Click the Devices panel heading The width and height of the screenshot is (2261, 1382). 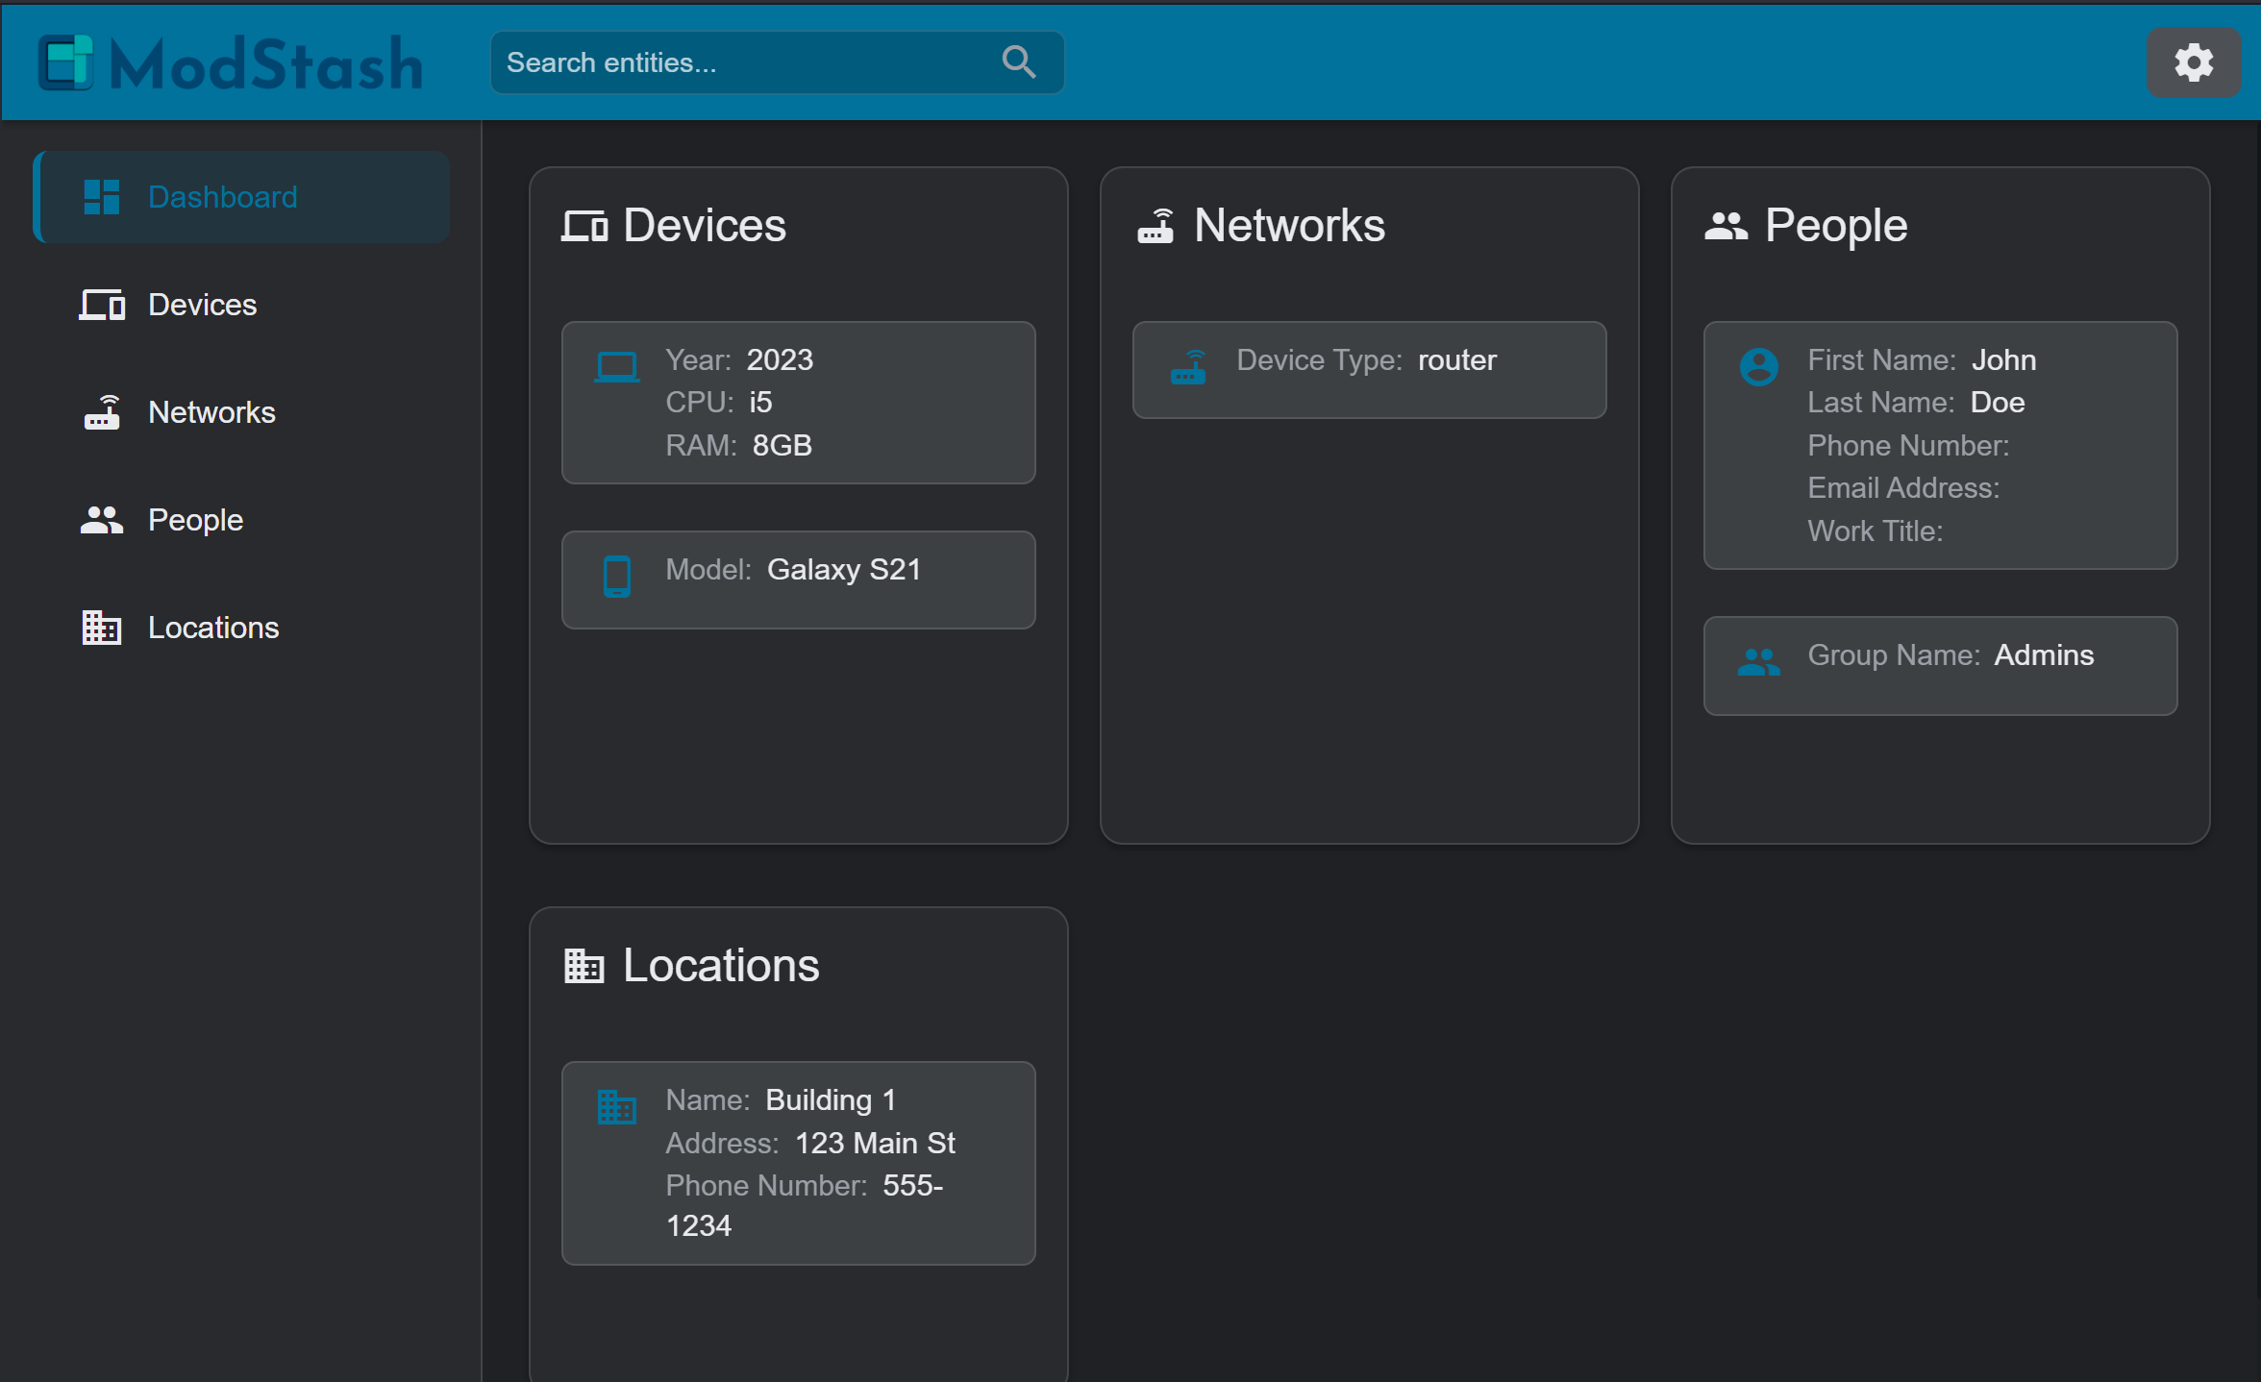705,225
